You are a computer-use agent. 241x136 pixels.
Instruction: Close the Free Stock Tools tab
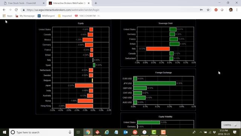(x=44, y=3)
